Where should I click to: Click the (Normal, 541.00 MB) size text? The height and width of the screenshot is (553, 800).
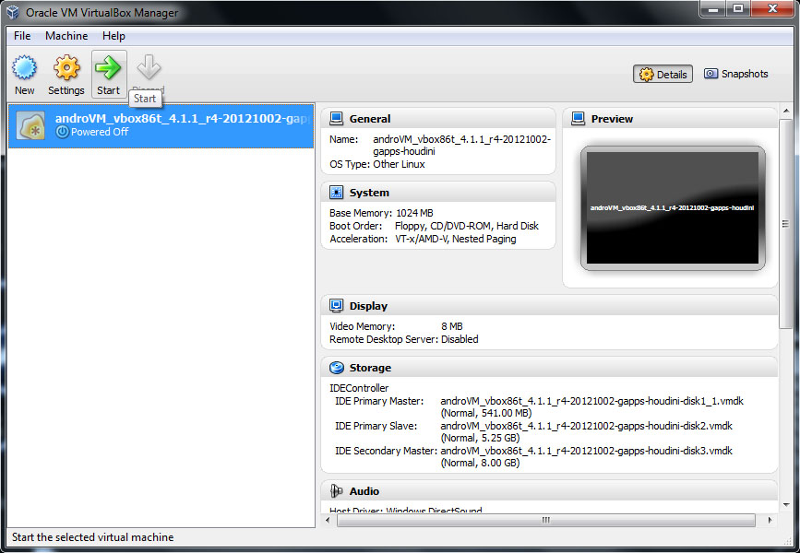(x=486, y=413)
